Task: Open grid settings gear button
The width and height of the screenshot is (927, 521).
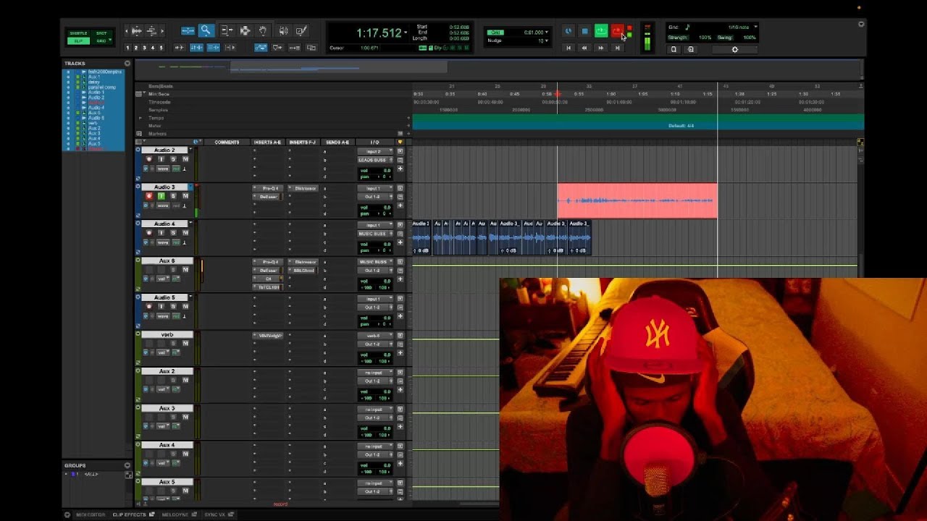Action: tap(734, 49)
